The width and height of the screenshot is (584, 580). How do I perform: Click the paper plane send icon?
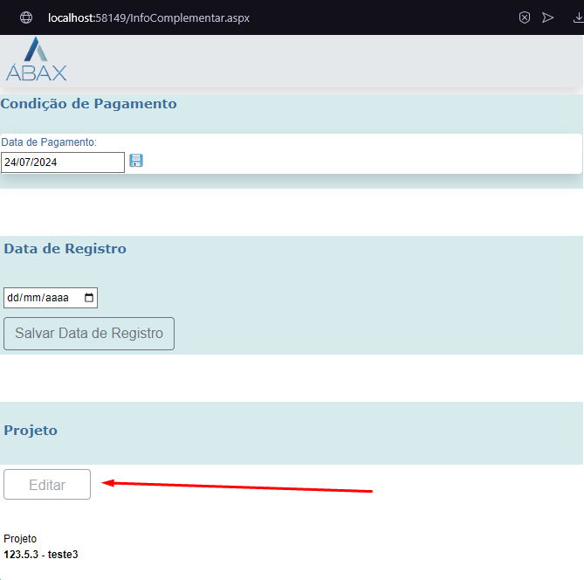(x=548, y=17)
